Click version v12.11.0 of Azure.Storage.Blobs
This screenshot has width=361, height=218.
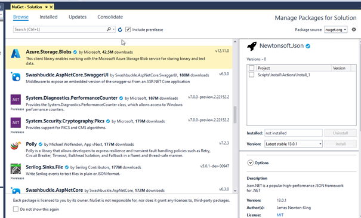222,51
